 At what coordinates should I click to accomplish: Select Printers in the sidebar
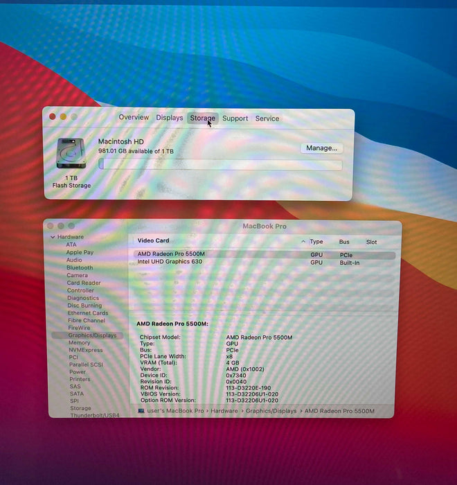(x=80, y=379)
